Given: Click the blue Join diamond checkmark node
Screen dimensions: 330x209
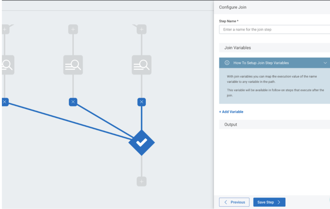Looking at the screenshot, I should click(142, 143).
